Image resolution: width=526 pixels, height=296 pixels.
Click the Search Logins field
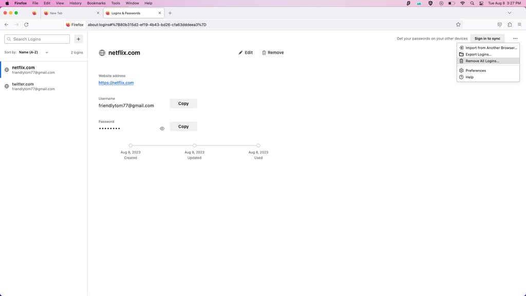[x=37, y=39]
